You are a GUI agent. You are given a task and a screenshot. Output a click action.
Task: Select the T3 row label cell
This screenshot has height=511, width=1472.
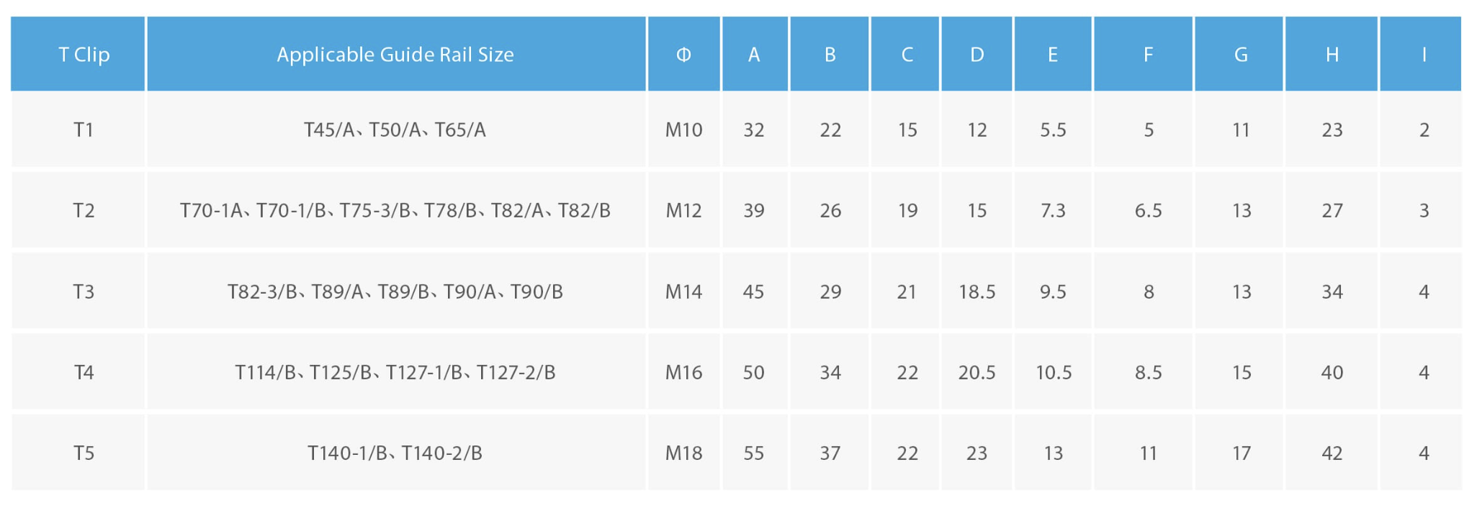(x=84, y=292)
